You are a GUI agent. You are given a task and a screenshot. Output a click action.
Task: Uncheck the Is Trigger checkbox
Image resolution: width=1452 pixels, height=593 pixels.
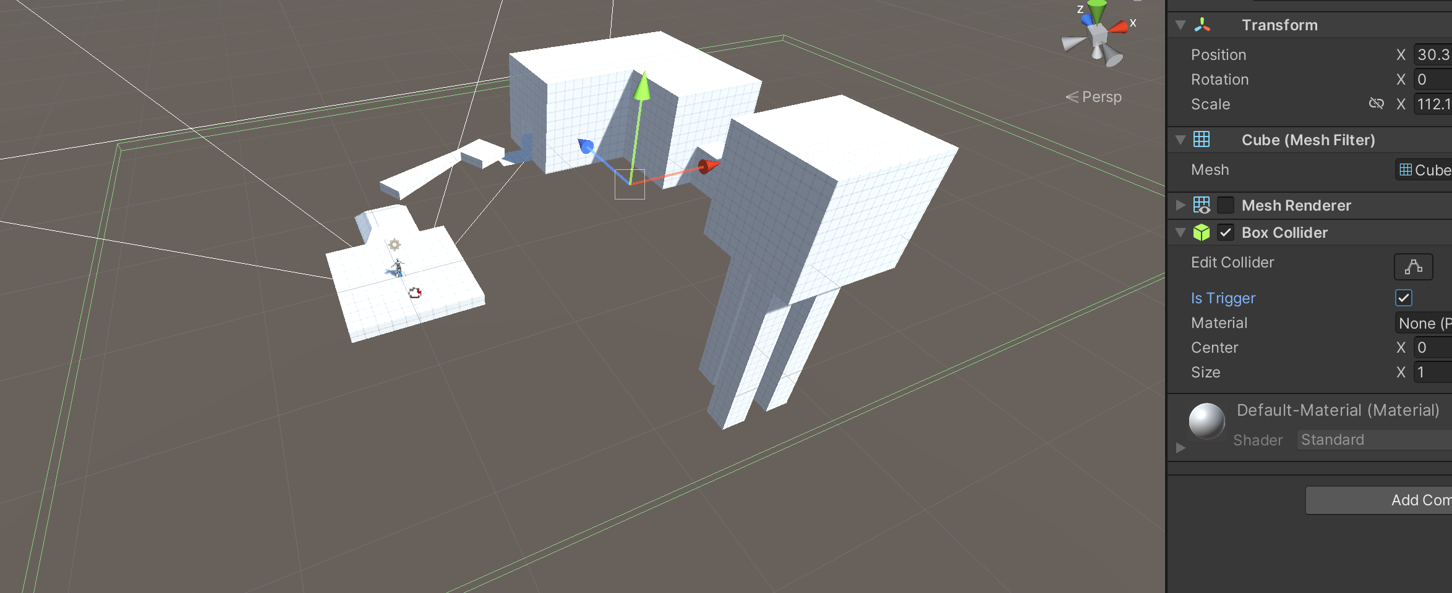point(1403,298)
